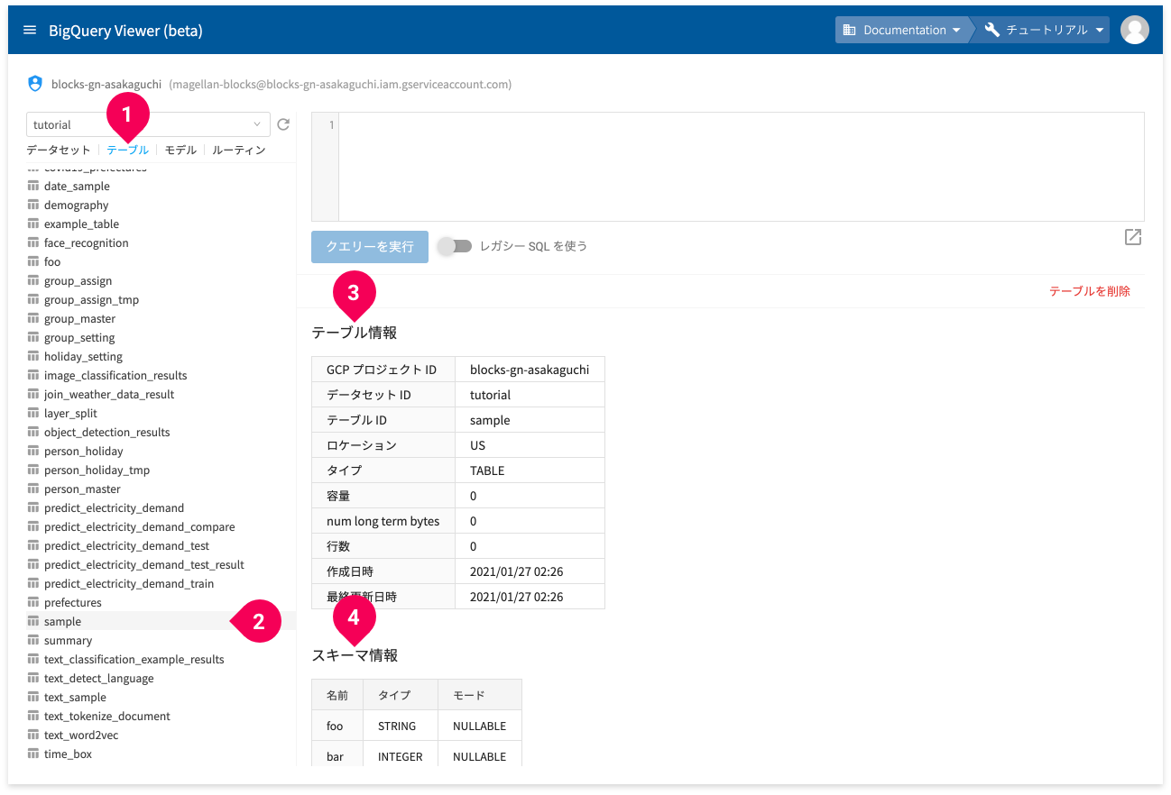Click inside the SQL query editor

point(741,167)
